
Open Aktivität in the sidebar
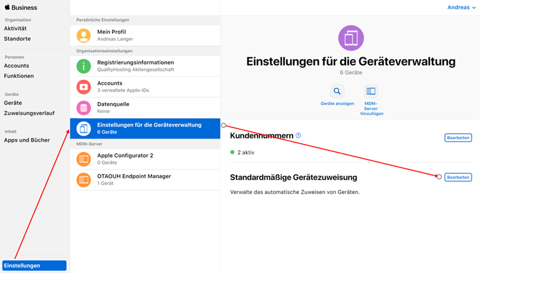pos(16,28)
